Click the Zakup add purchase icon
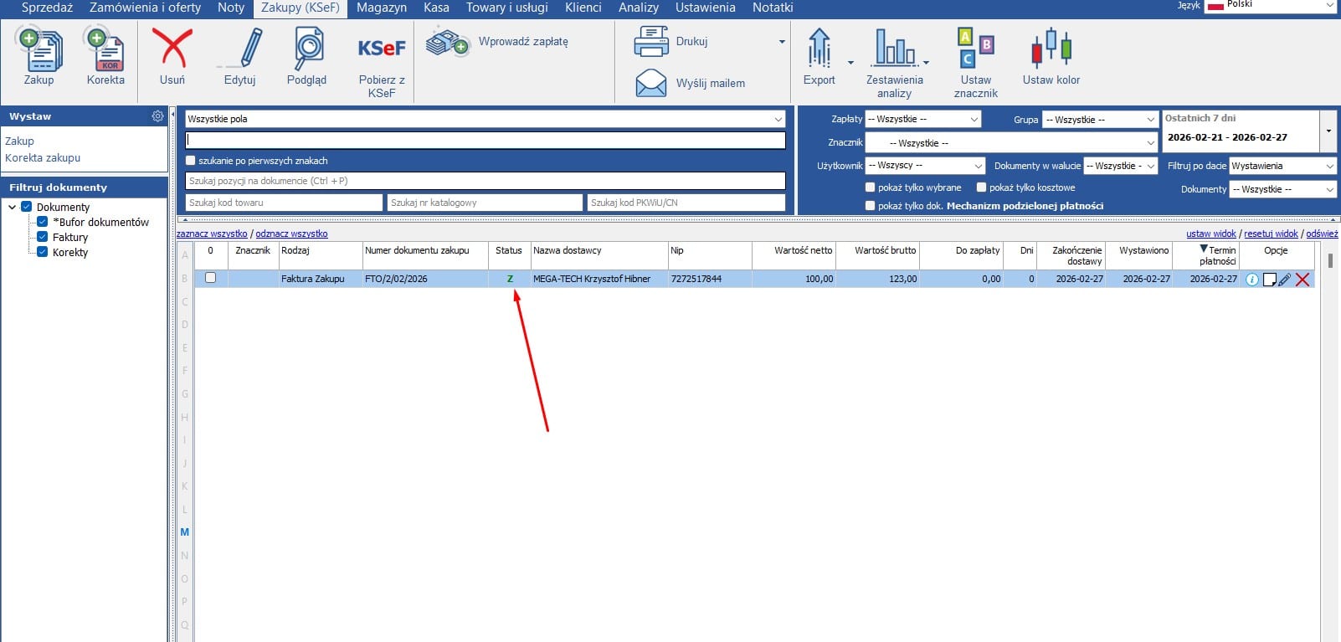The height and width of the screenshot is (642, 1341). click(39, 50)
